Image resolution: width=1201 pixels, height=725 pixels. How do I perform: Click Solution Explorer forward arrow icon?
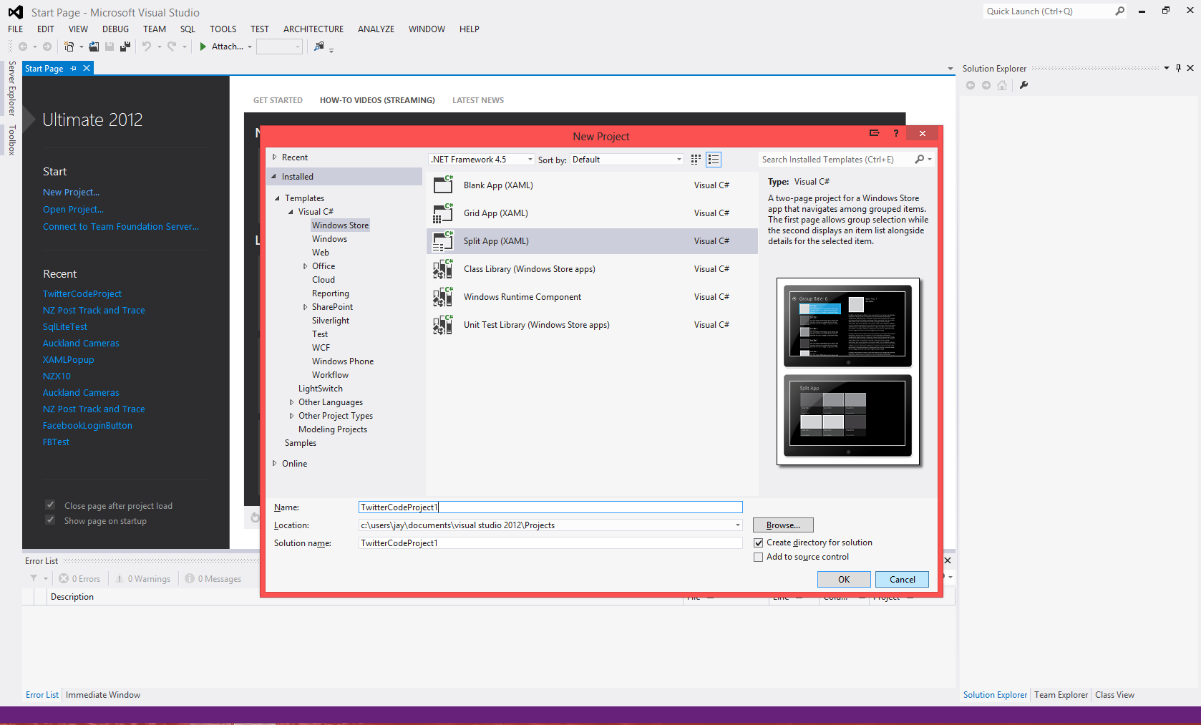pyautogui.click(x=986, y=85)
